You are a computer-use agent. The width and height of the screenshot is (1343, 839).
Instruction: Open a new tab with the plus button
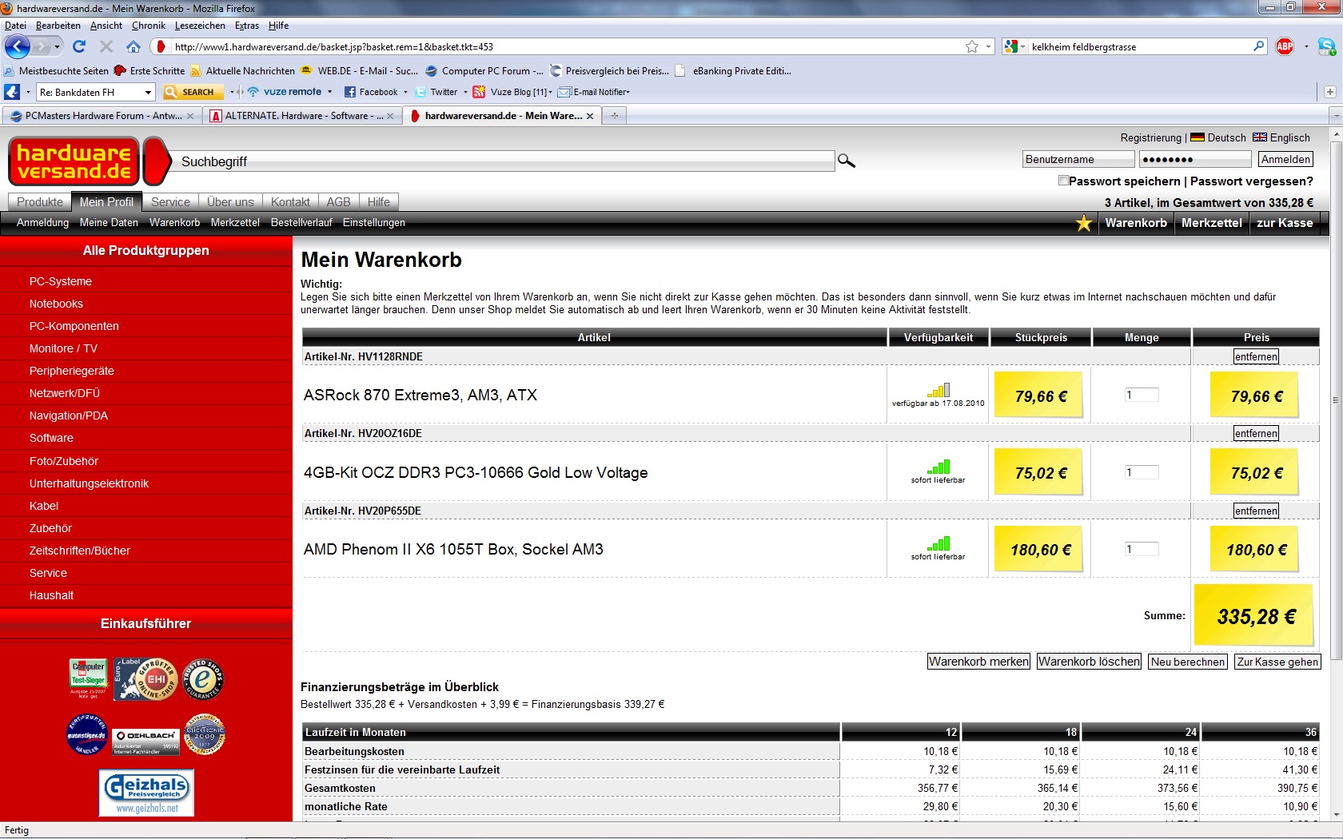pyautogui.click(x=615, y=116)
